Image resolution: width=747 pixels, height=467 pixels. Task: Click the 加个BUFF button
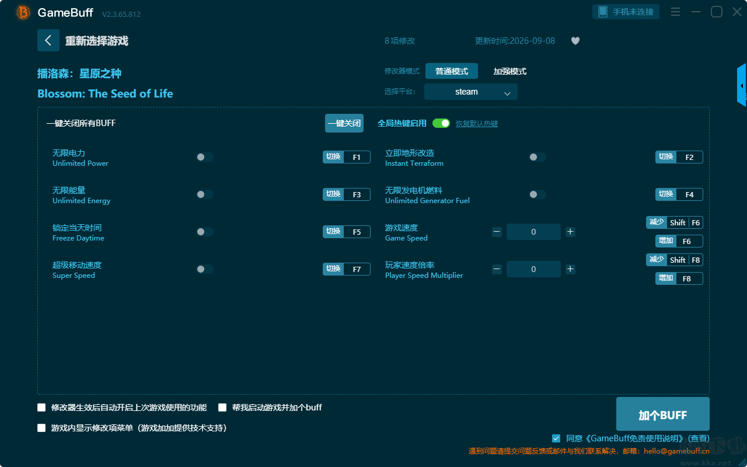pyautogui.click(x=663, y=415)
